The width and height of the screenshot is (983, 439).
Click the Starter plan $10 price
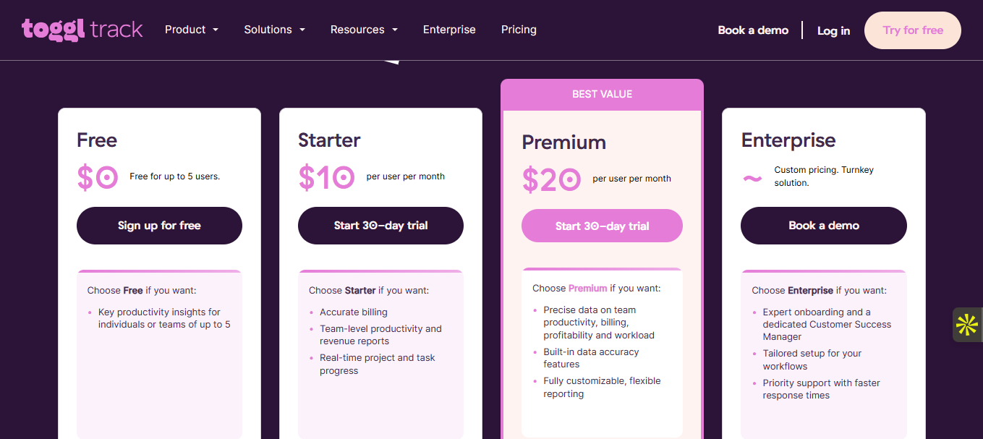point(326,178)
